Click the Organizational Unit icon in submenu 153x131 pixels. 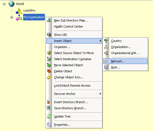106,53
